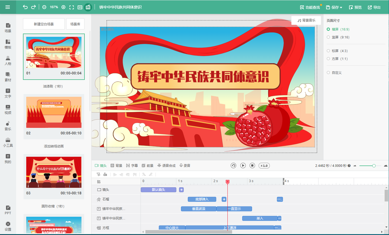Open 功能查找 feature search

[x=310, y=7]
